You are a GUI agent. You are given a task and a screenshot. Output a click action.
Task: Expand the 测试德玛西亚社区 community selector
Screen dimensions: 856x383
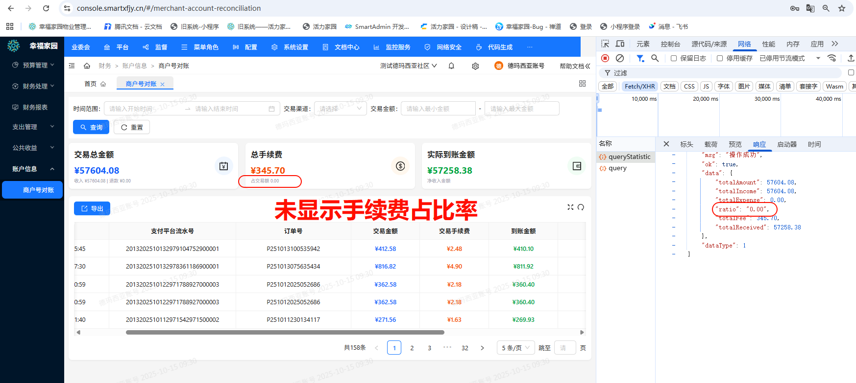tap(408, 66)
